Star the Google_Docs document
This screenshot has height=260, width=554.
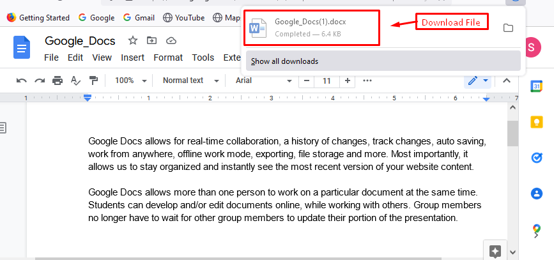click(x=132, y=41)
